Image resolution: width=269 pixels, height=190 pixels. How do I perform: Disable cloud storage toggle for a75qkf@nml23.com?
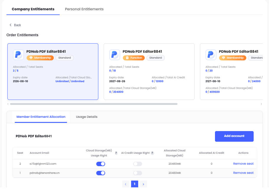tap(100, 164)
